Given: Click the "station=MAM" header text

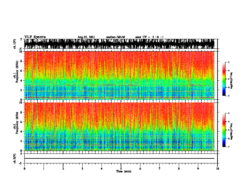Looking at the screenshot, I should [115, 37].
